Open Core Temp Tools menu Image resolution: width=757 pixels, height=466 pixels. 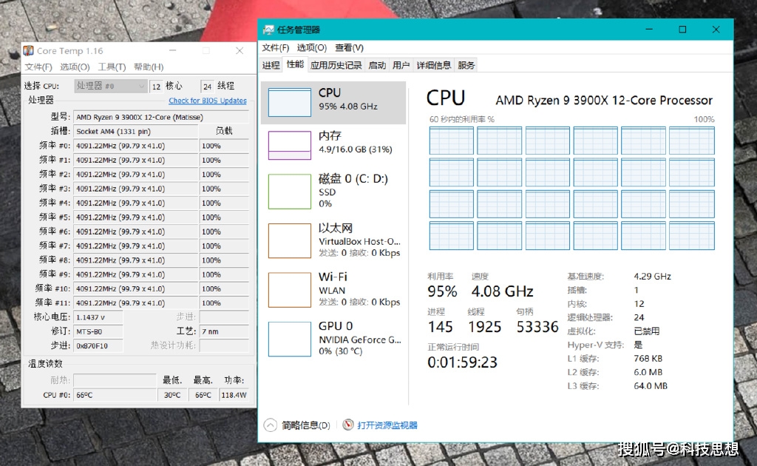tap(112, 67)
